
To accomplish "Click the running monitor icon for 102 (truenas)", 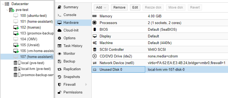I will click(x=16, y=28).
